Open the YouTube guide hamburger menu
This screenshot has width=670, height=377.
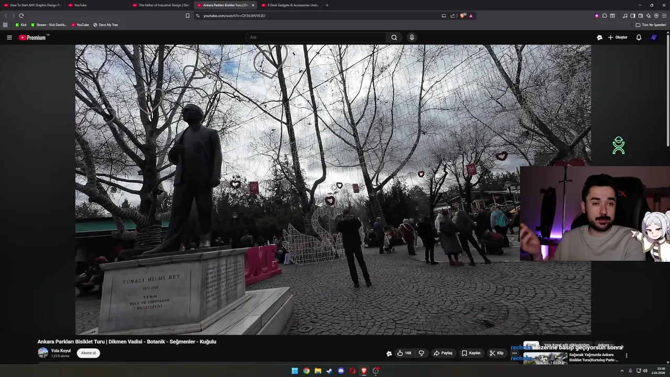9,37
